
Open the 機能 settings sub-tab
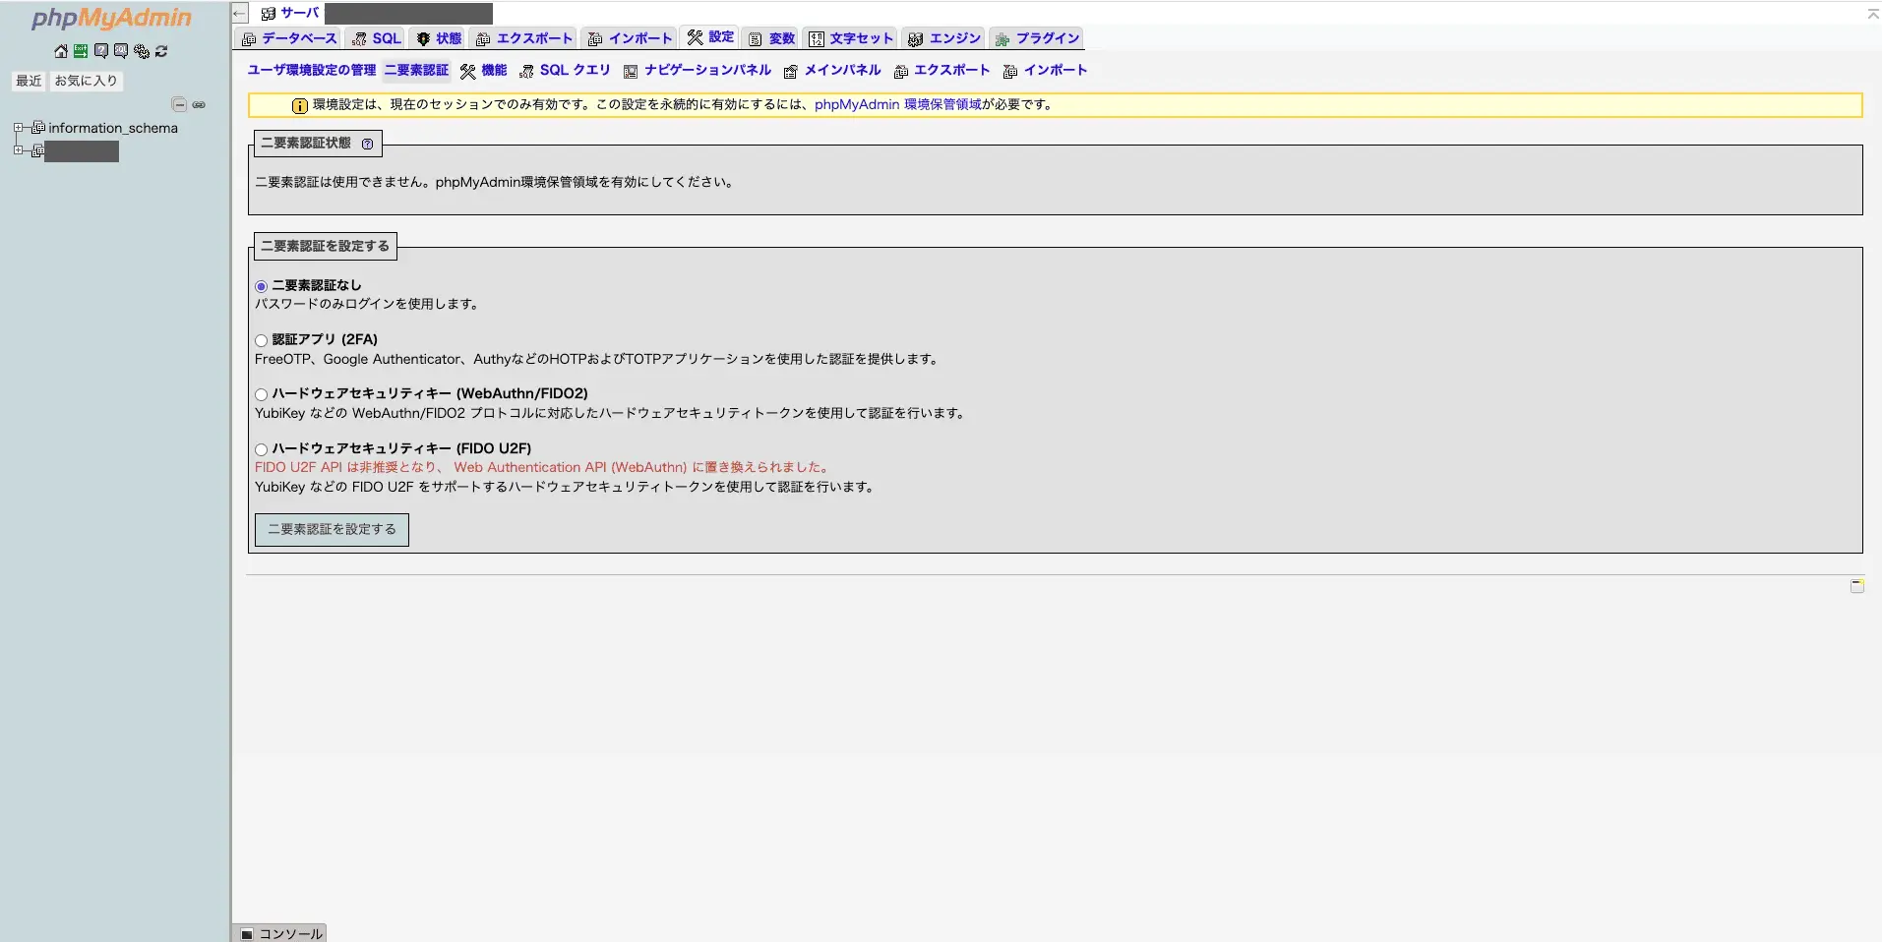483,70
